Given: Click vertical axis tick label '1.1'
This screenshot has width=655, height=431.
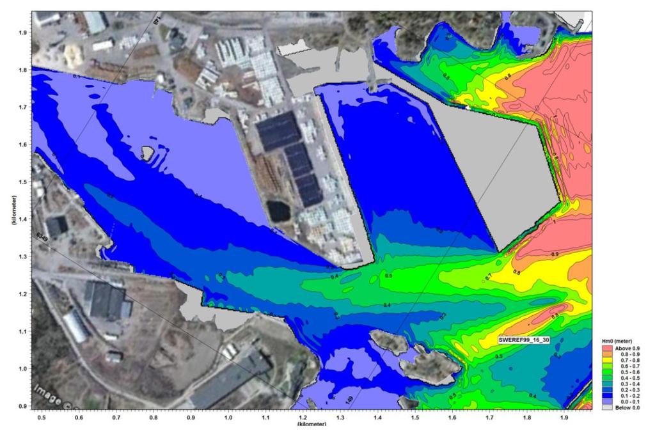Looking at the screenshot, I should [x=23, y=331].
